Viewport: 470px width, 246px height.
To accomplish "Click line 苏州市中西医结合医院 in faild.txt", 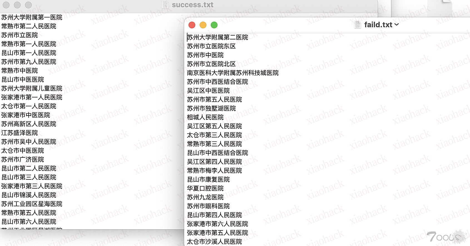I will pyautogui.click(x=217, y=82).
